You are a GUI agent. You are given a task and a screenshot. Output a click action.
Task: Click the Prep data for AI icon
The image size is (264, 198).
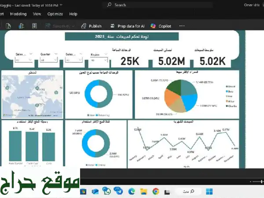[112, 26]
